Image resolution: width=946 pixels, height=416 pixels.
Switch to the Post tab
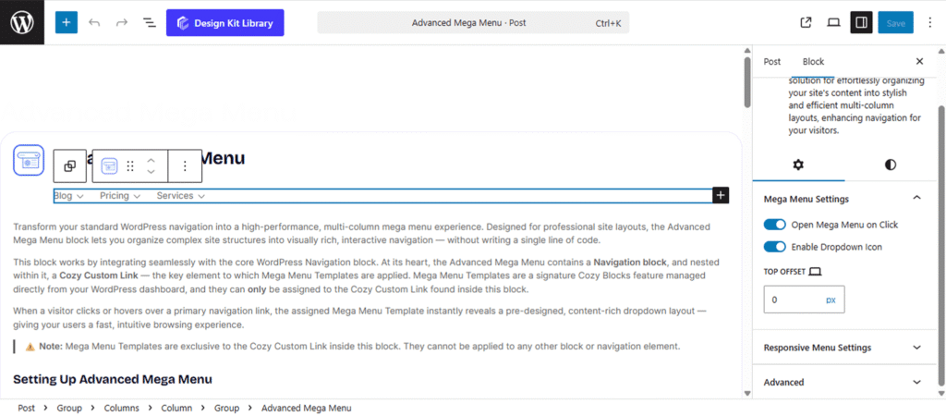point(772,62)
